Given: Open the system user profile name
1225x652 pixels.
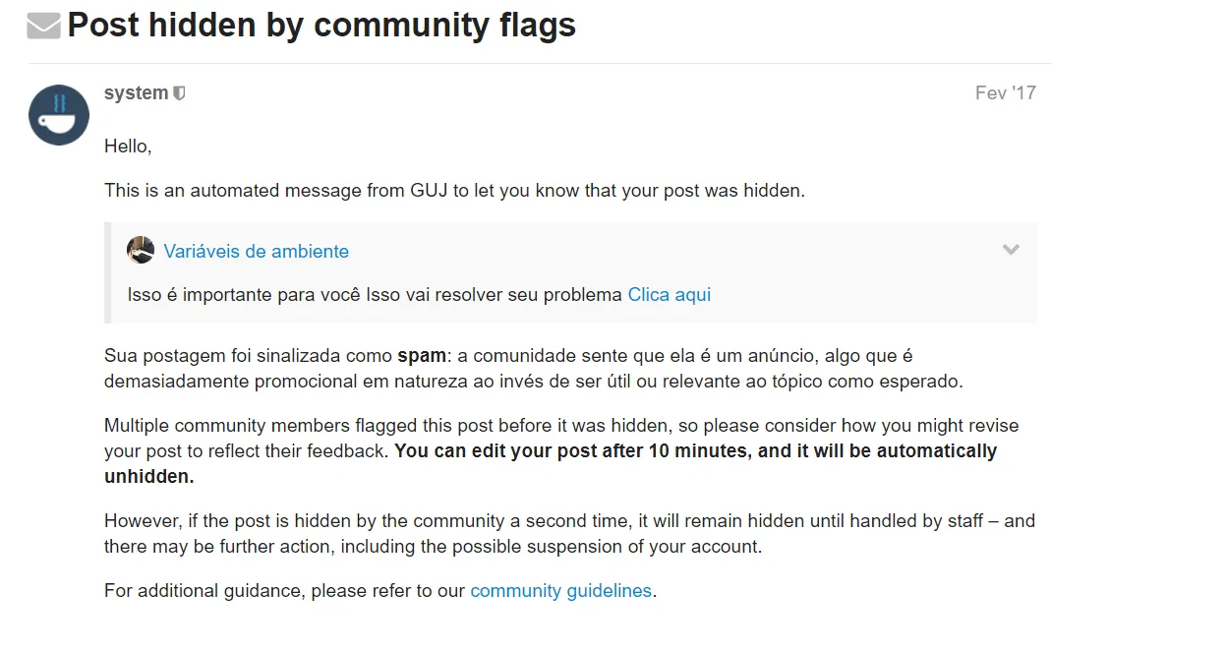Looking at the screenshot, I should [136, 93].
